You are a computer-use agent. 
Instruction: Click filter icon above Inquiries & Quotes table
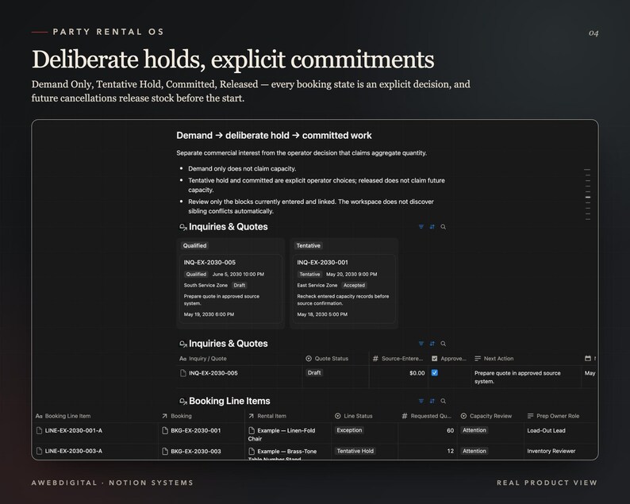421,344
